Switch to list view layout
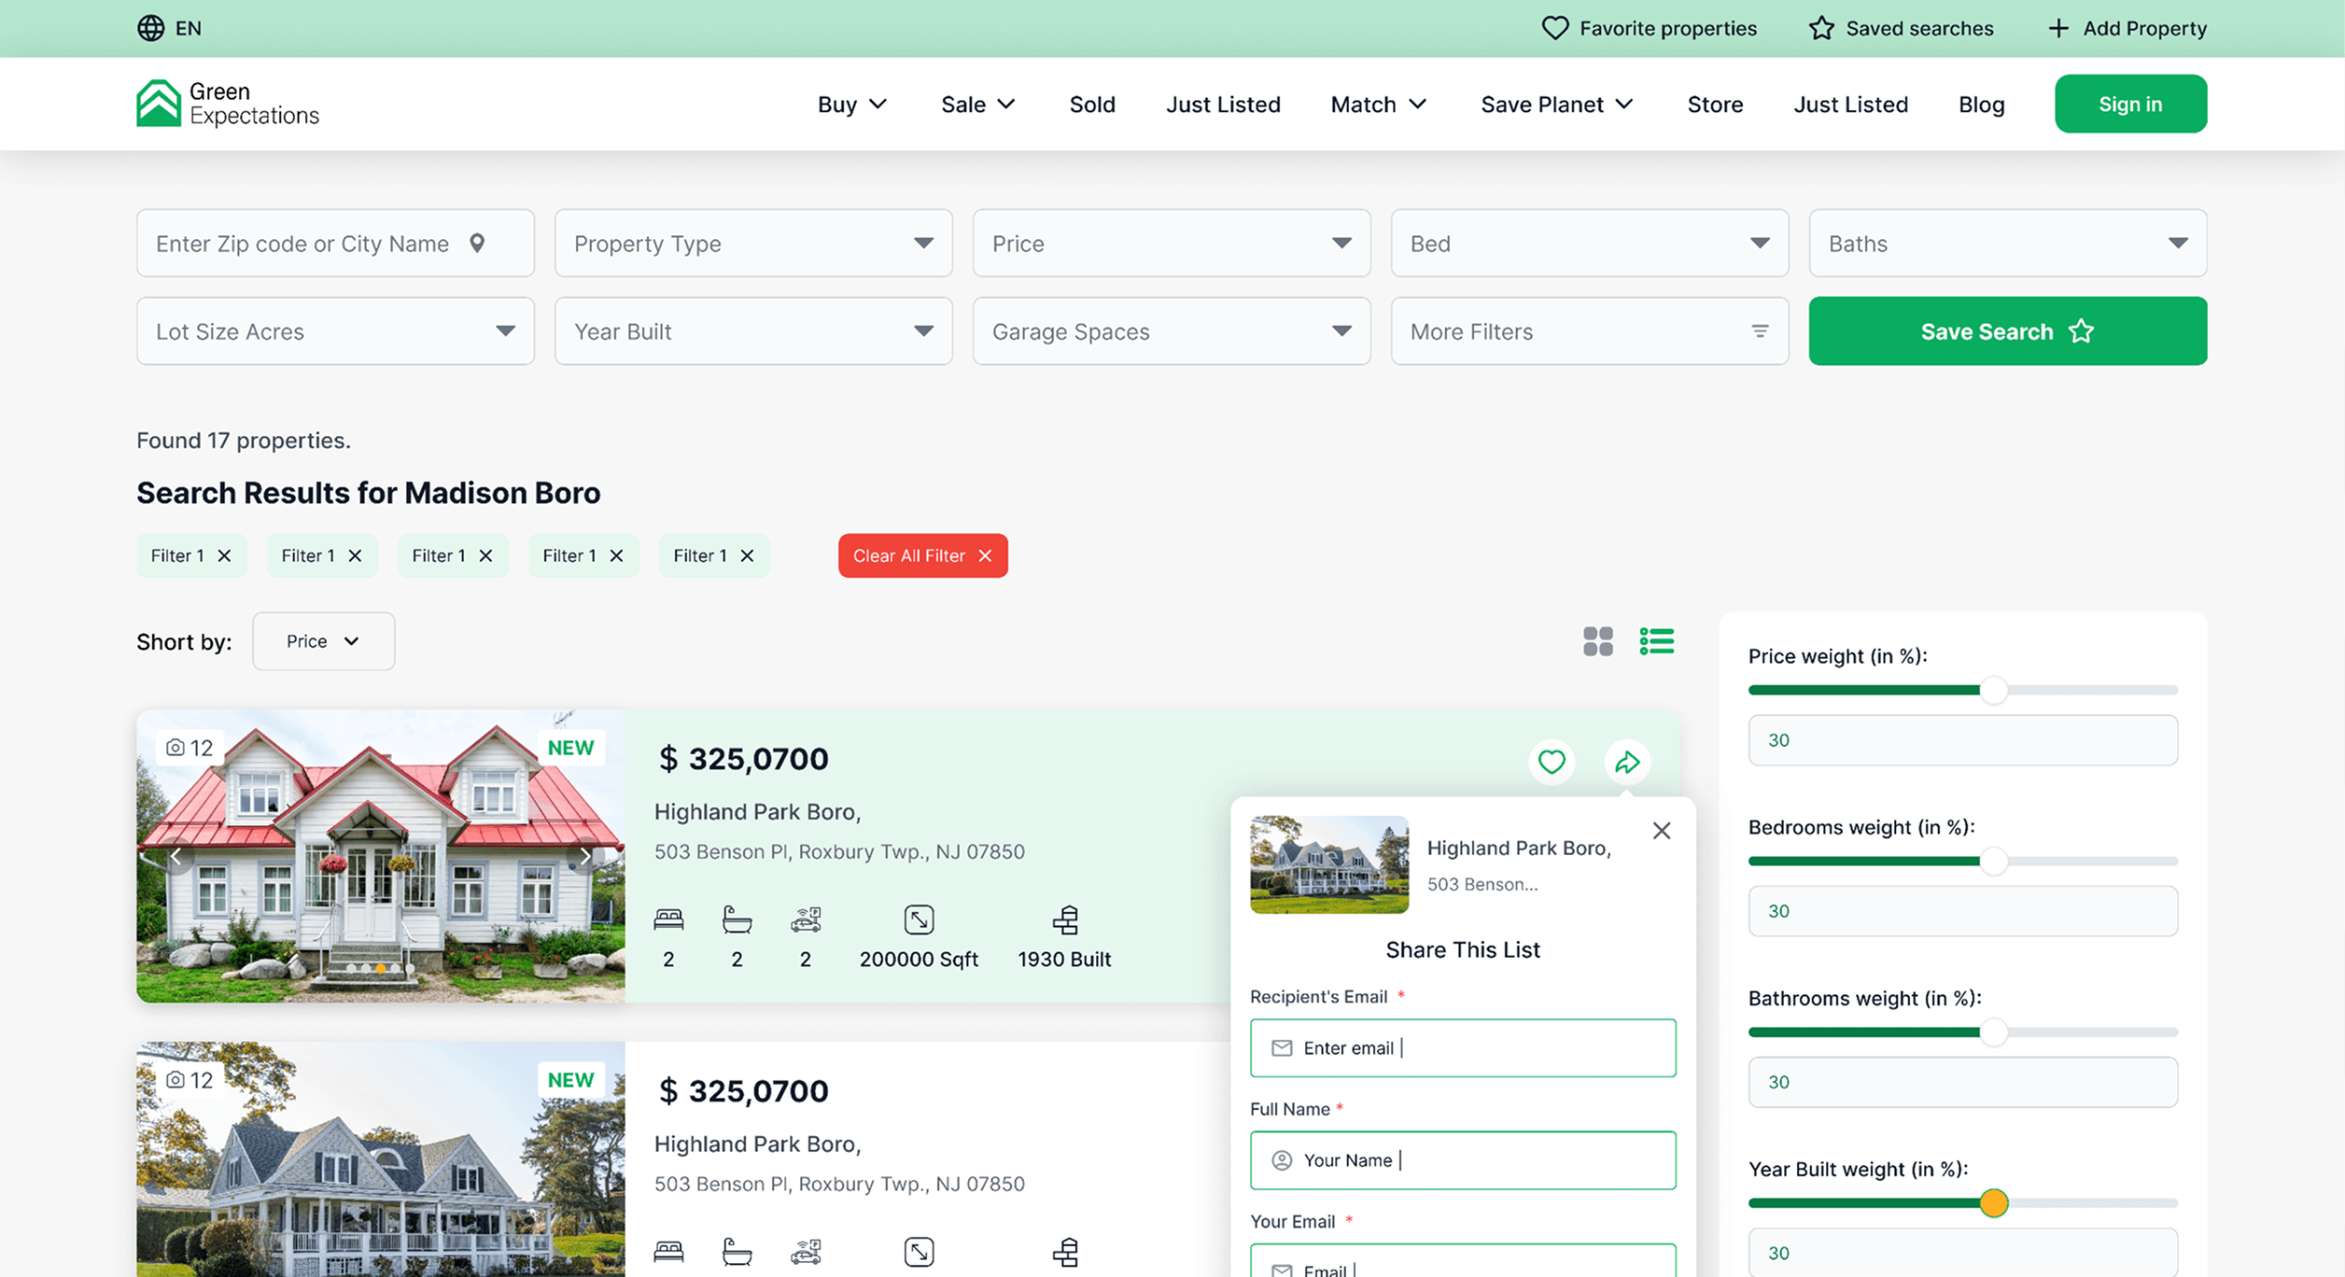 (x=1657, y=641)
